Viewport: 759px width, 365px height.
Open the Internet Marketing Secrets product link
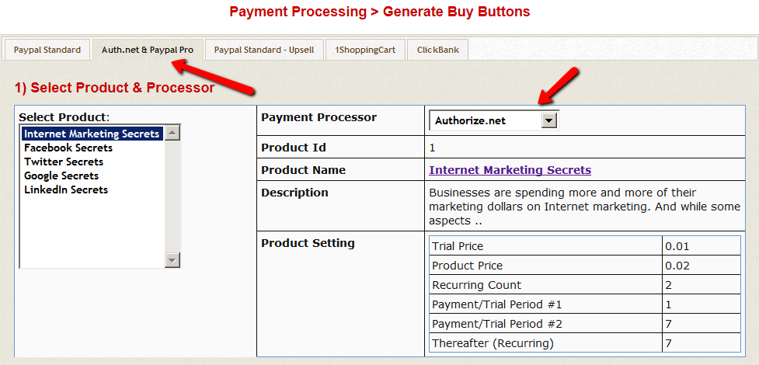[510, 170]
